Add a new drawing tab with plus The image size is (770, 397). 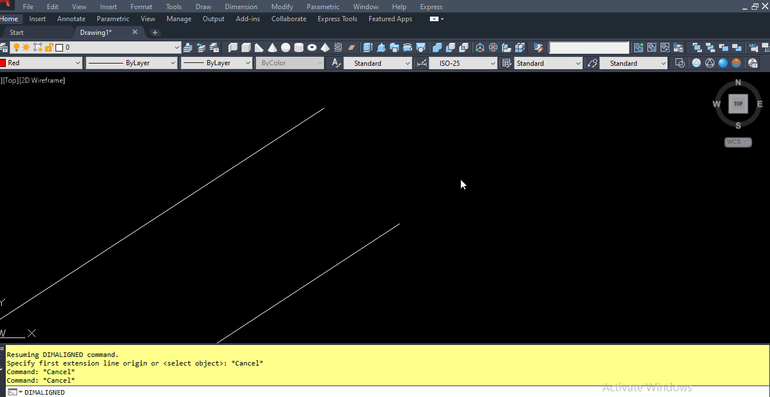point(155,33)
